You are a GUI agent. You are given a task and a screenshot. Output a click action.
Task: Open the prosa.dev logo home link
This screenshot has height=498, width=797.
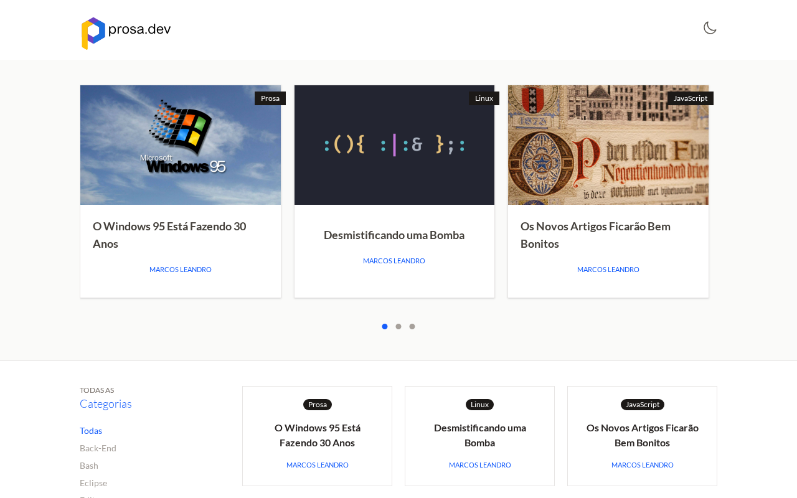[126, 33]
